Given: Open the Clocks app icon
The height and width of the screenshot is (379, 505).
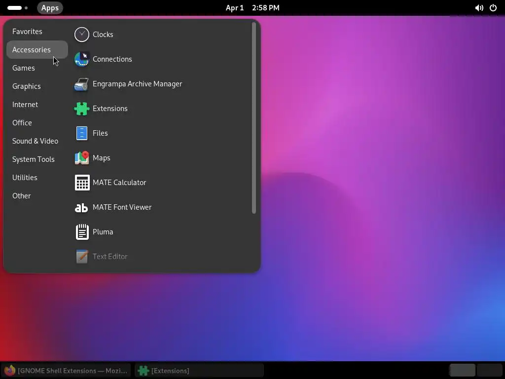Looking at the screenshot, I should click(82, 35).
